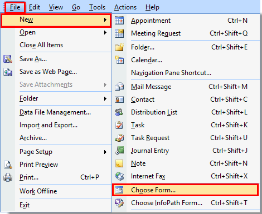Viewport: 262px width, 214px height.
Task: Expand the Folder submenu arrow
Action: click(105, 98)
